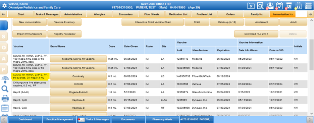This screenshot has height=123, width=314.
Task: Open Vaccine Inventory
Action: [x=64, y=22]
